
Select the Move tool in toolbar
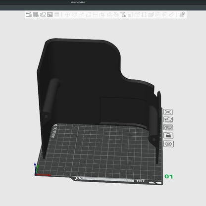pyautogui.click(x=67, y=14)
